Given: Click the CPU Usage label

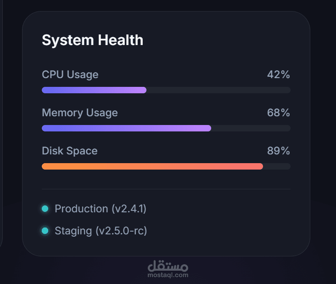Looking at the screenshot, I should pyautogui.click(x=70, y=74).
